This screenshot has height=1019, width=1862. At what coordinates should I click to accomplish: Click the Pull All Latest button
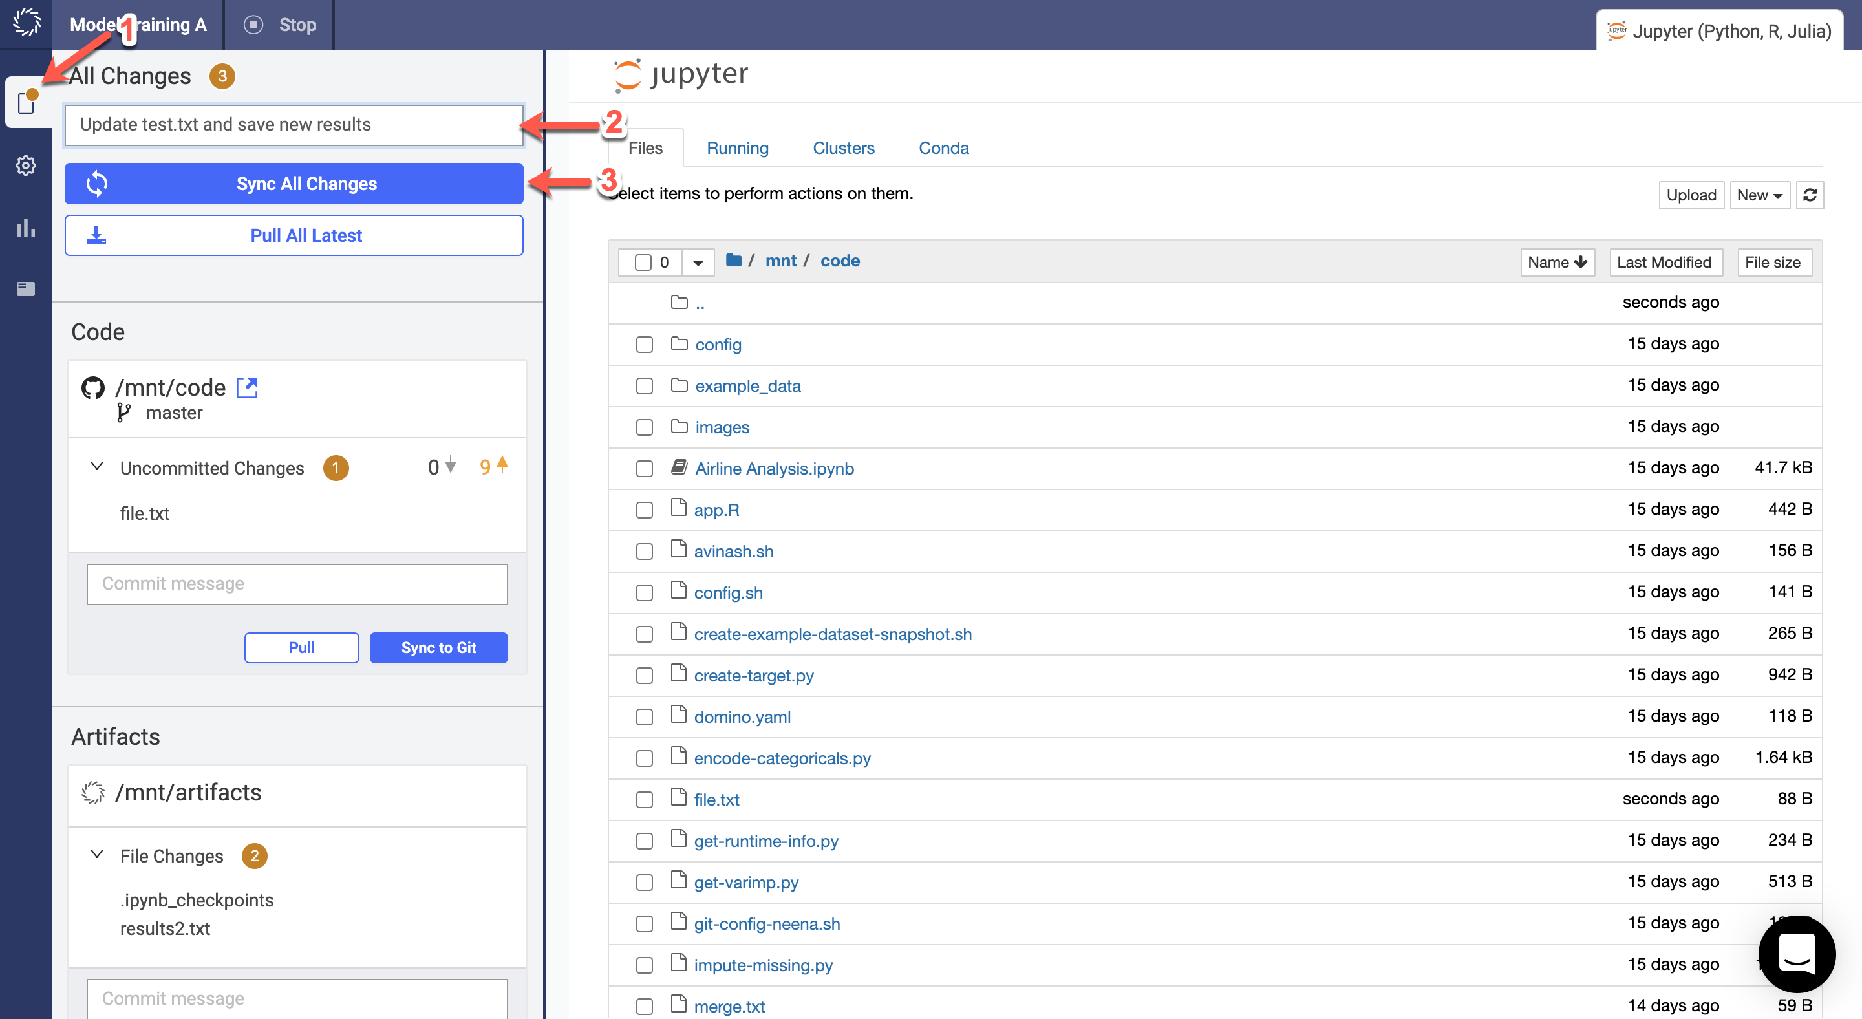[x=294, y=235]
